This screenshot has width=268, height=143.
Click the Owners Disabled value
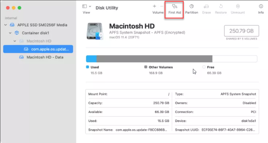point(249,103)
